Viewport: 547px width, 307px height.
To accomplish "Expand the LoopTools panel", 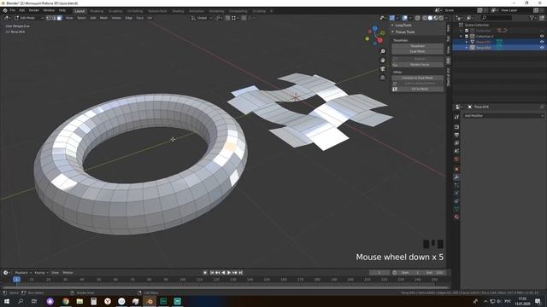I will [403, 25].
